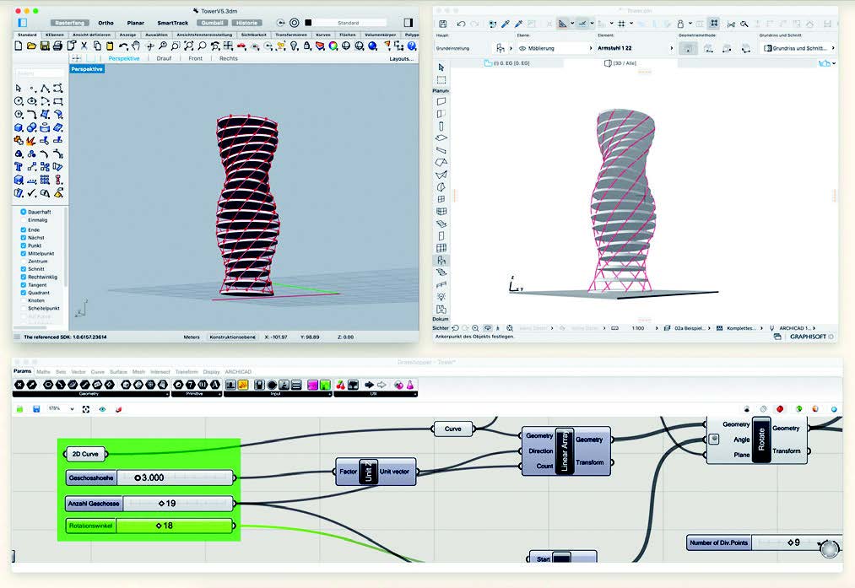Image resolution: width=855 pixels, height=588 pixels.
Task: Click the save (floppy) icon in Grasshopper
Action: (x=35, y=409)
